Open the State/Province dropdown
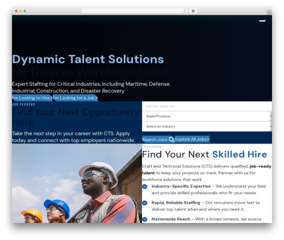This screenshot has width=284, height=240. [207, 116]
